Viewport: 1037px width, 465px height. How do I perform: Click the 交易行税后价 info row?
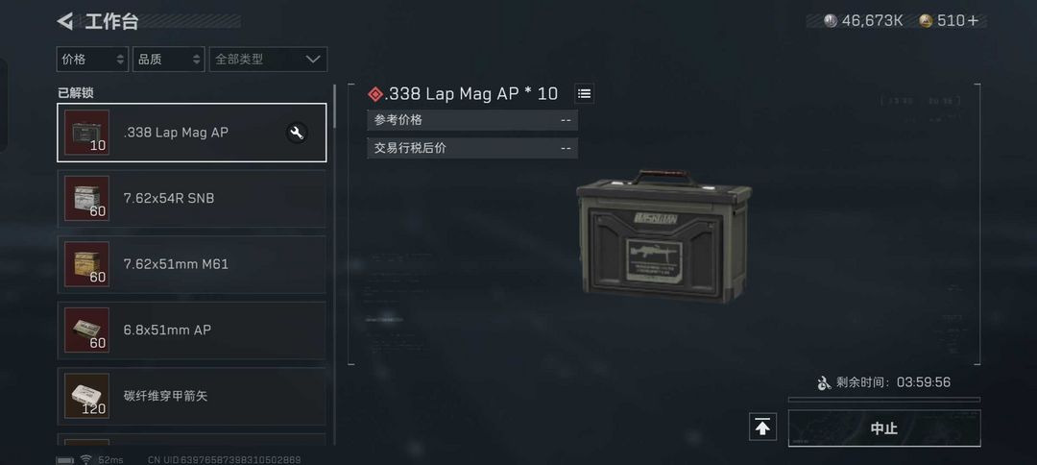(x=472, y=148)
